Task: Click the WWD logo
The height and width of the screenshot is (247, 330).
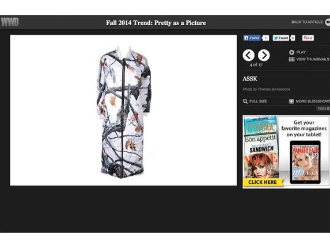Action: coord(10,22)
